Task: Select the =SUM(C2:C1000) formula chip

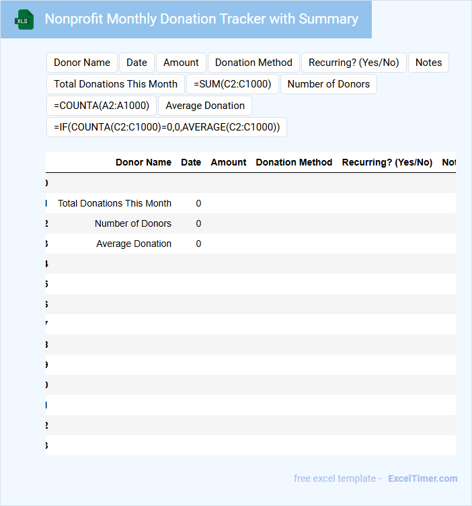Action: point(233,84)
